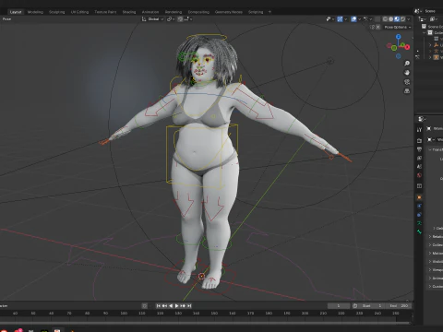443x332 pixels.
Task: Open the Global transform orientation dropdown
Action: (x=152, y=19)
